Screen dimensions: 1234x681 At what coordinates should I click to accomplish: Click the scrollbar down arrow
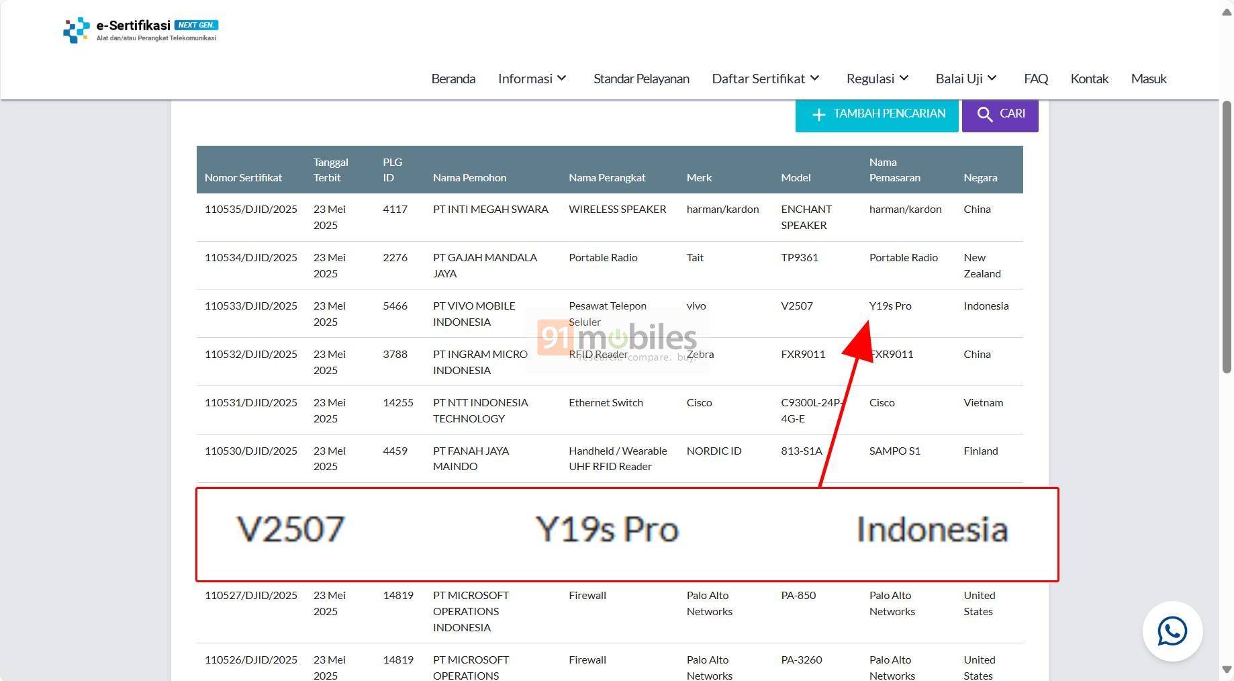tap(1227, 670)
